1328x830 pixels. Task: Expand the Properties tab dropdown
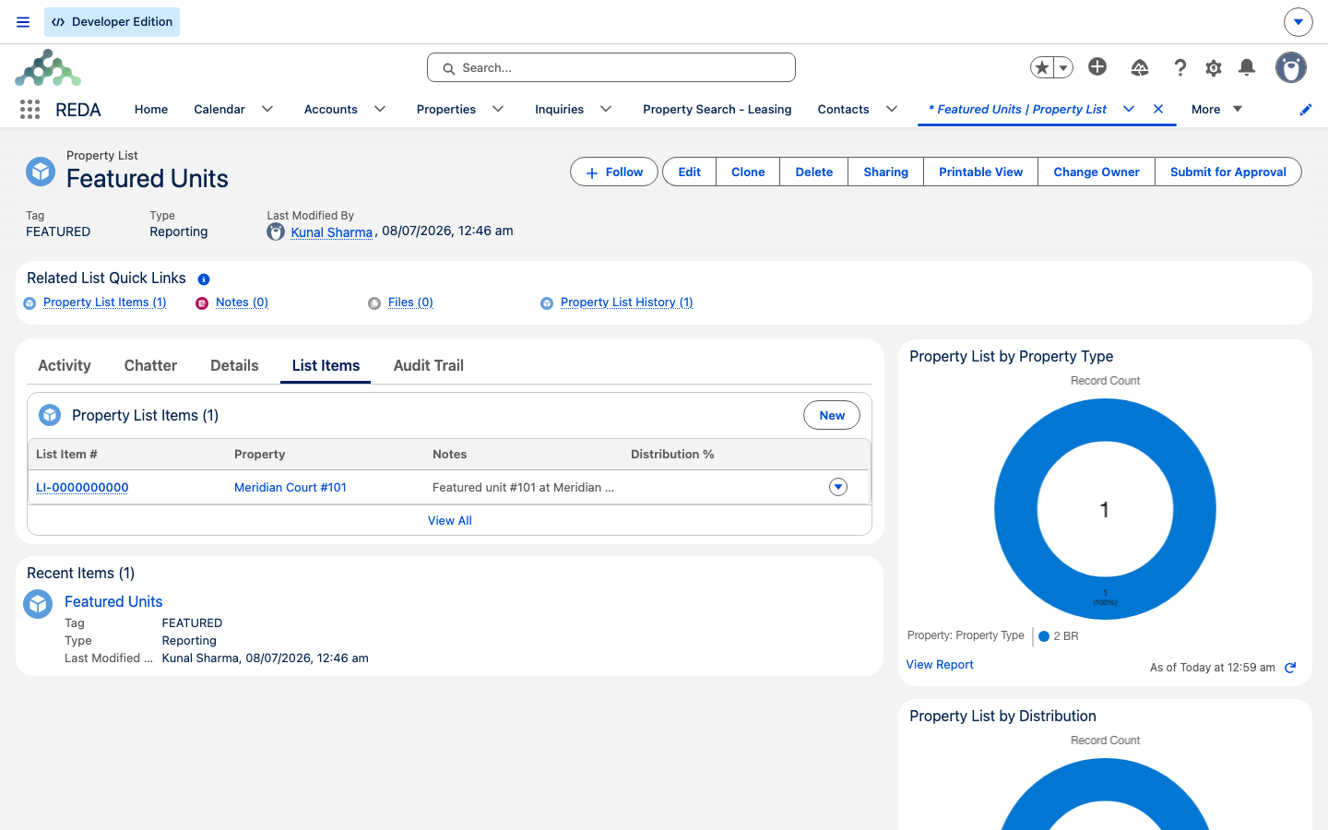point(498,109)
